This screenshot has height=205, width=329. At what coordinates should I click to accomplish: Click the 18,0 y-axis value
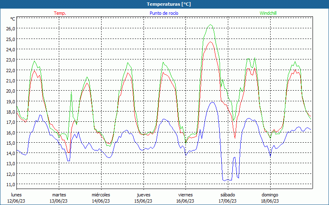point(11,112)
